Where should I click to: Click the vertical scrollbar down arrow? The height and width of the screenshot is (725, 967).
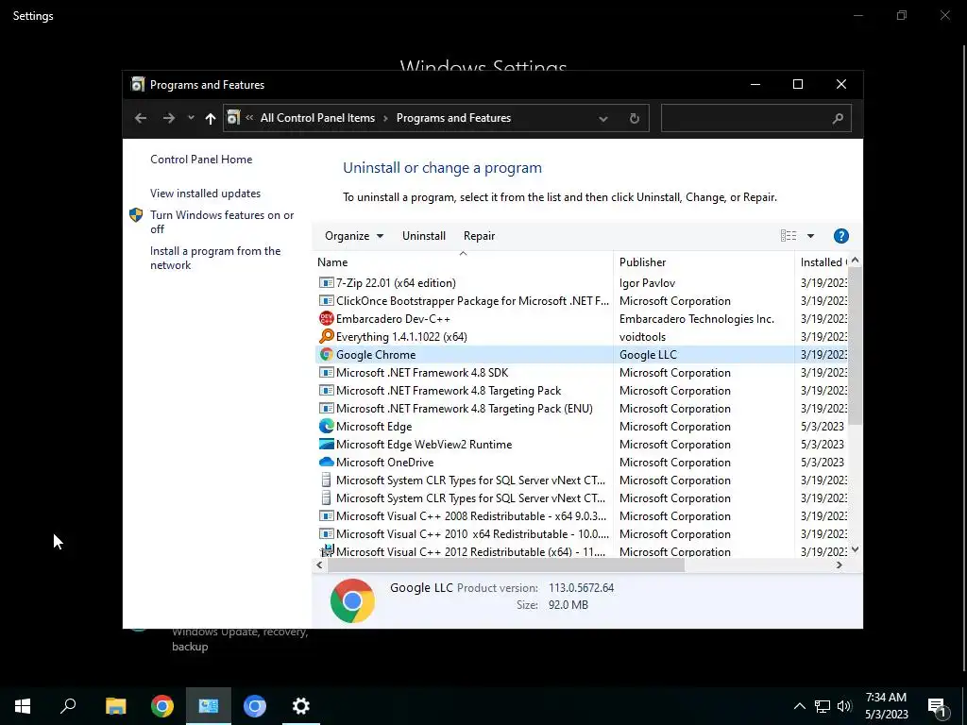pos(855,549)
